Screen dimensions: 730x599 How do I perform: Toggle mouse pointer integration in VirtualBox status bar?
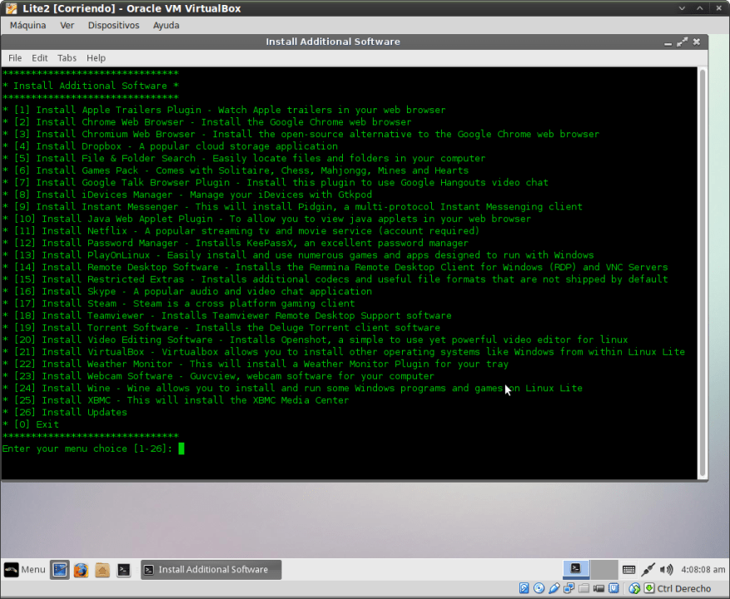pyautogui.click(x=633, y=587)
